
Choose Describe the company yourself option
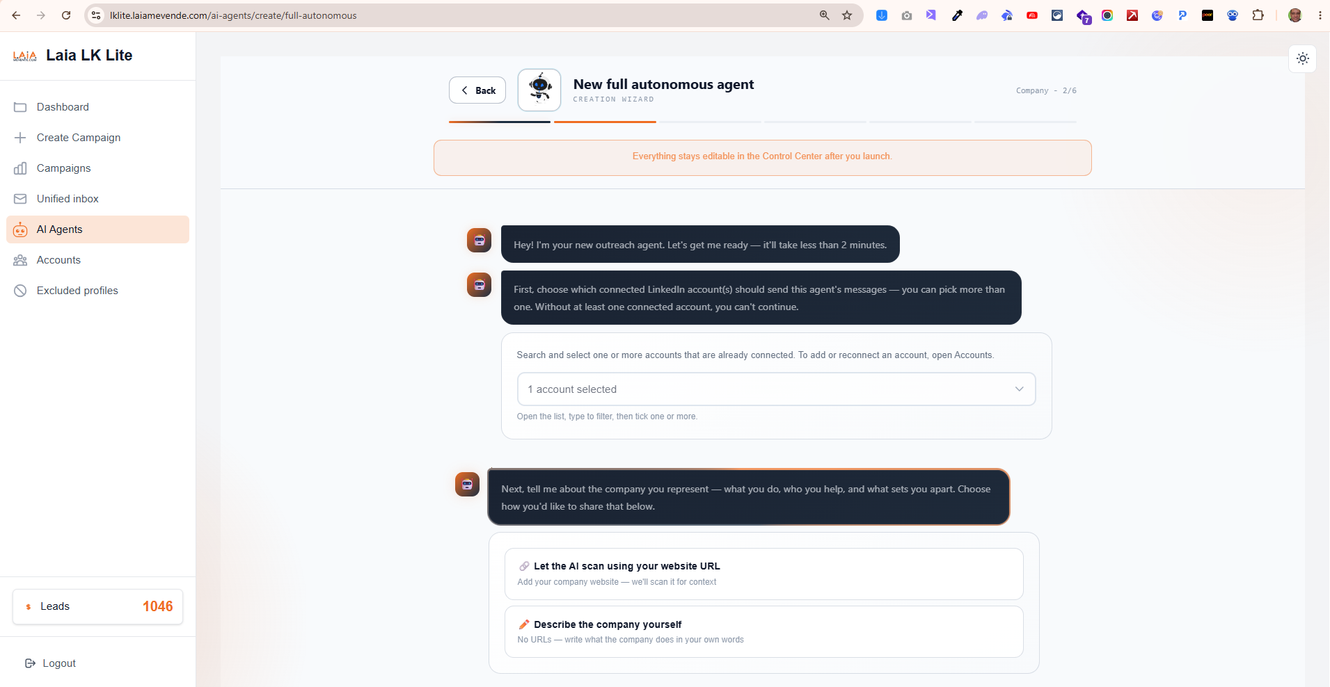763,631
